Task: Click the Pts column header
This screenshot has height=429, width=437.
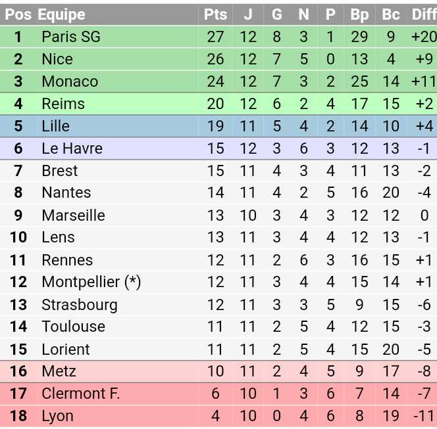Action: (x=215, y=14)
